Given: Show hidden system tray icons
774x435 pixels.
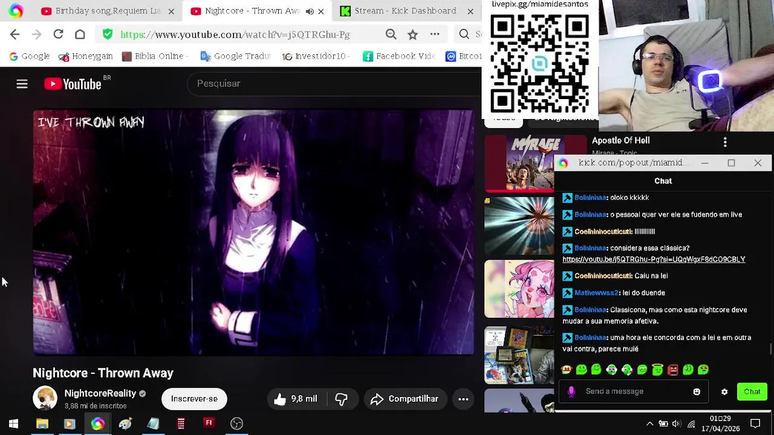Looking at the screenshot, I should click(649, 424).
